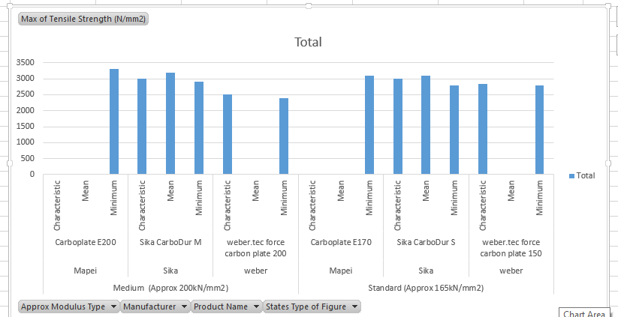Click the Standard (Approx 165kN/mm2) axis label
618x317 pixels.
point(426,288)
